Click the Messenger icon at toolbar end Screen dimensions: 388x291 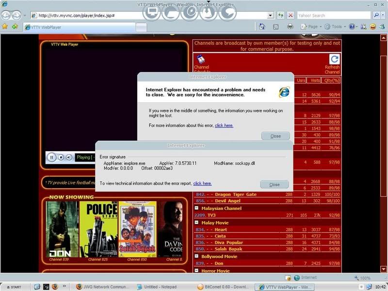click(382, 27)
